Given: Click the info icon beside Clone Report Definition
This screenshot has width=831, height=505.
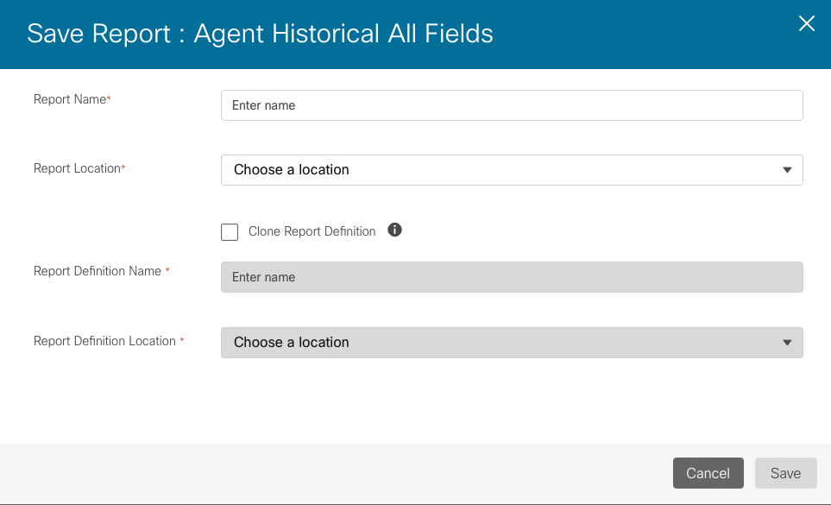Looking at the screenshot, I should point(394,230).
